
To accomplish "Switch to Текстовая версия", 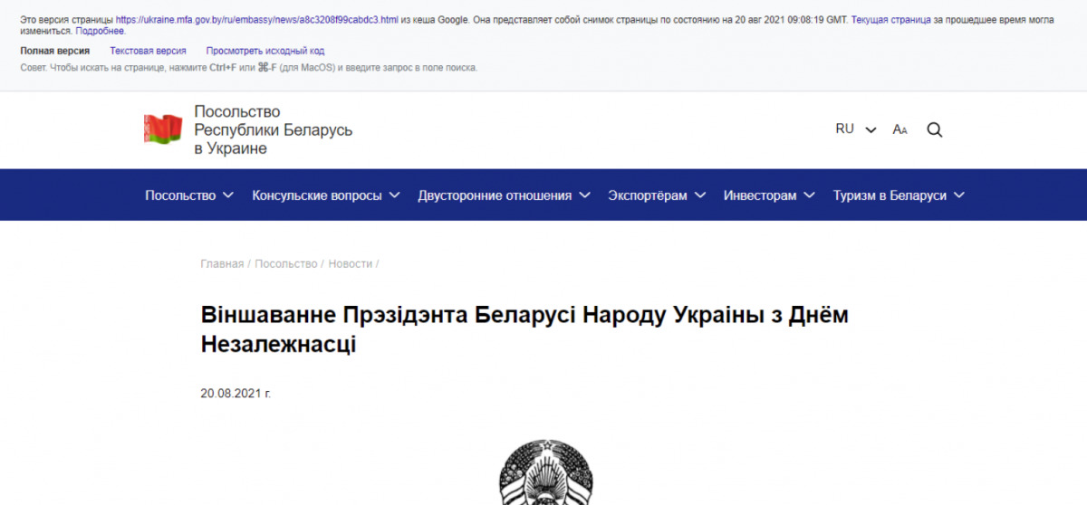I will (x=148, y=51).
